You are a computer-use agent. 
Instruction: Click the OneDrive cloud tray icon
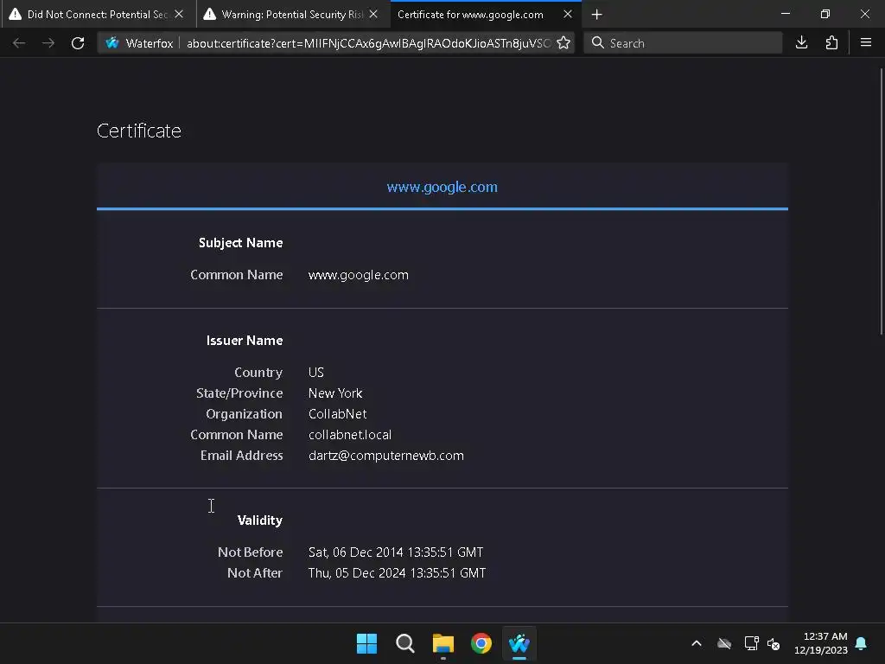[x=724, y=643]
